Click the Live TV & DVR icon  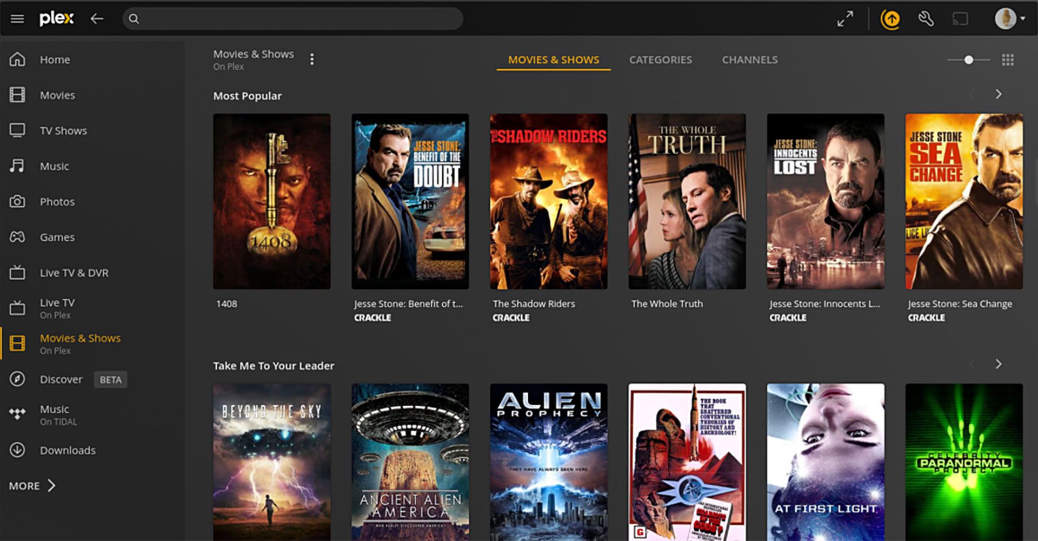coord(17,272)
